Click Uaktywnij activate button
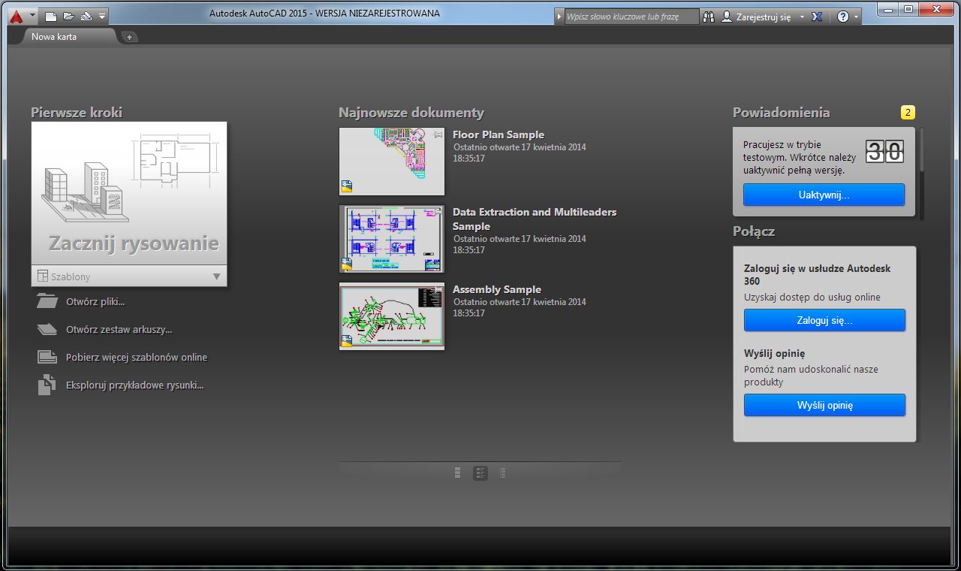Screen dimensions: 961x571 pos(824,195)
